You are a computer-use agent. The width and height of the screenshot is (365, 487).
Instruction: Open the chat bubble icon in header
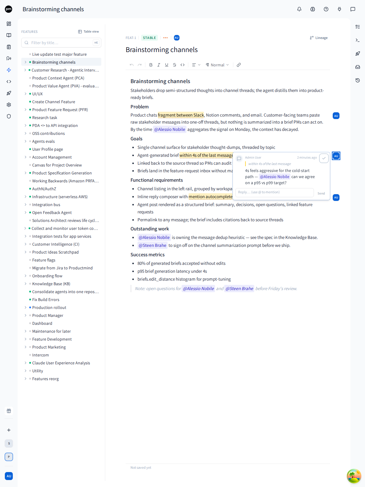(353, 9)
